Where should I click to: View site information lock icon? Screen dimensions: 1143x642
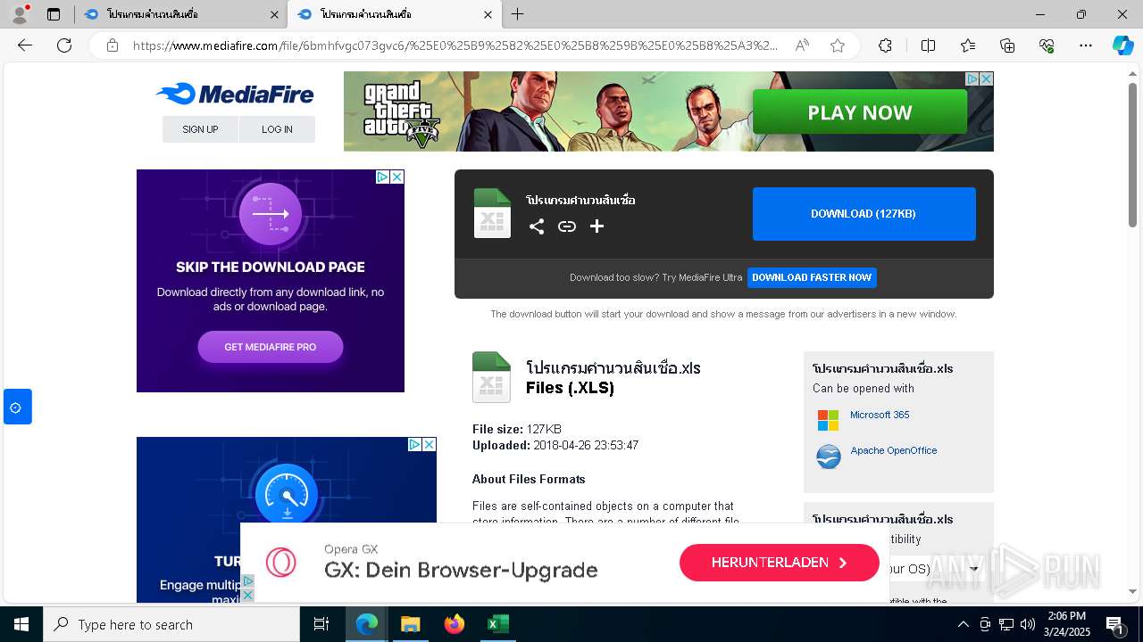113,45
